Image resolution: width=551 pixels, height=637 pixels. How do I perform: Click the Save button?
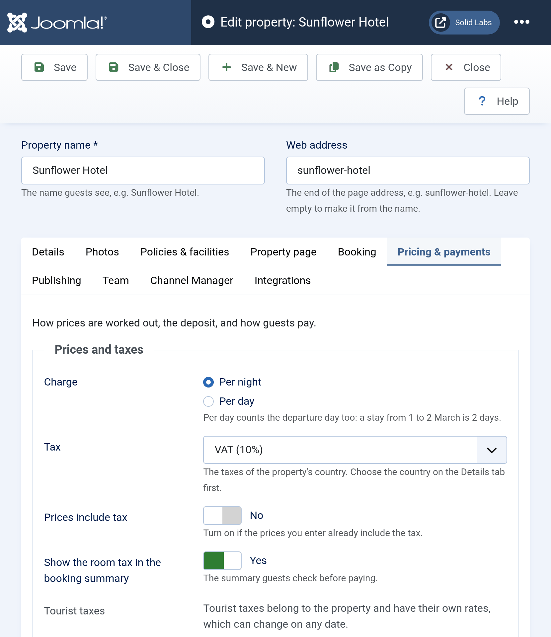(54, 67)
